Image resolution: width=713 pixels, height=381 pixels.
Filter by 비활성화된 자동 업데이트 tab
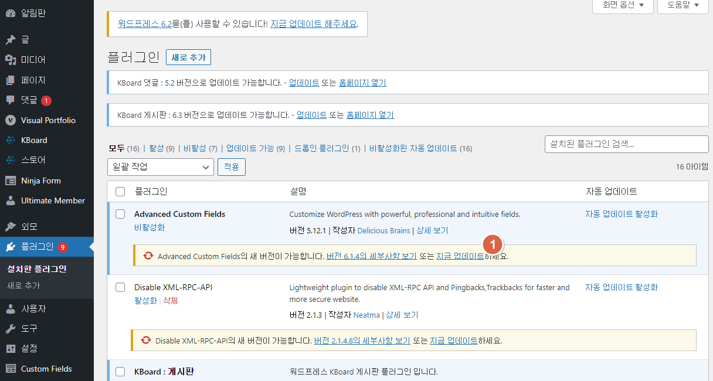413,148
